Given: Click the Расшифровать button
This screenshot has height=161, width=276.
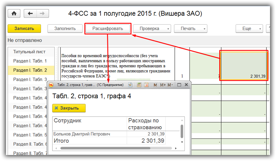Looking at the screenshot, I should click(108, 29).
